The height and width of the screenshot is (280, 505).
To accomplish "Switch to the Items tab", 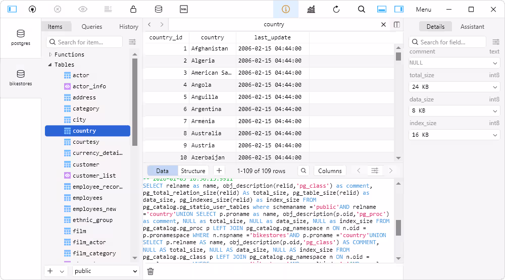I will 55,27.
